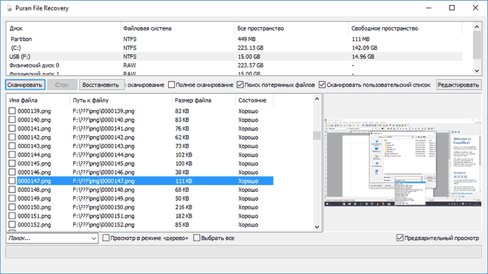This screenshot has height=274, width=488.
Task: Select Физический диск 0 row
Action: click(x=235, y=65)
